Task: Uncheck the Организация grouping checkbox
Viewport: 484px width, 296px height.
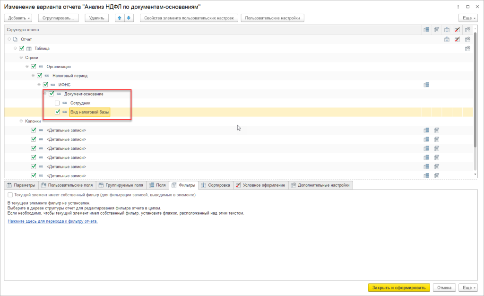Action: click(34, 66)
